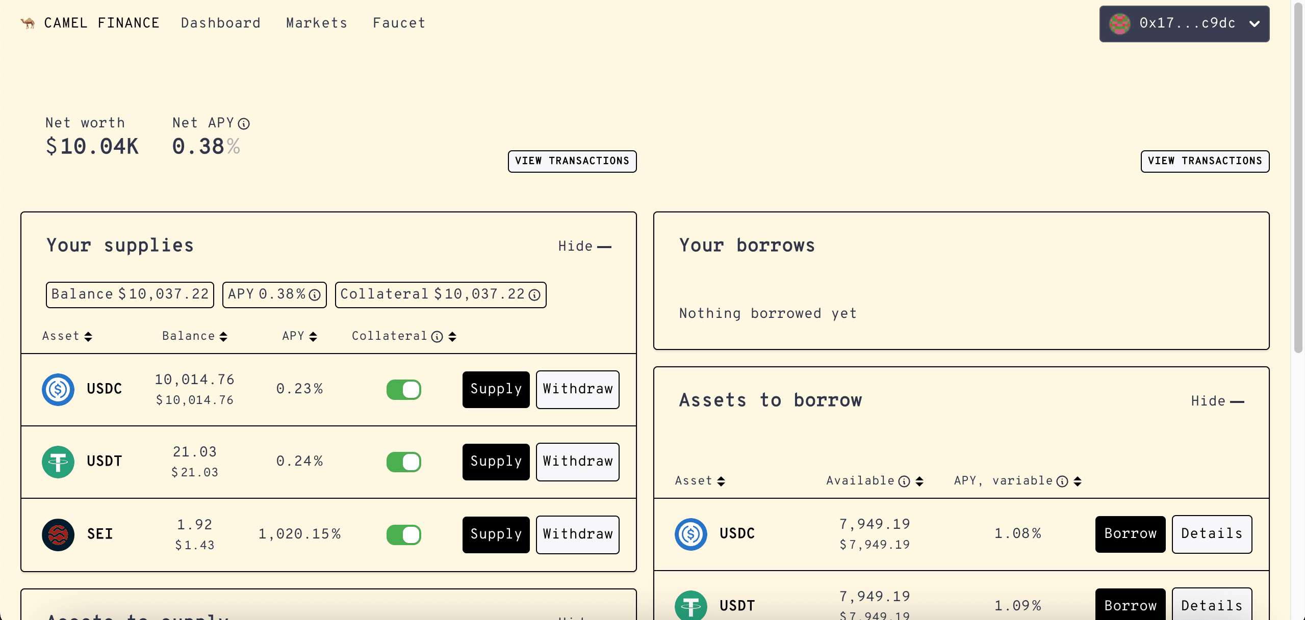
Task: Click the 1.08% USDC borrow APY
Action: click(x=1018, y=534)
